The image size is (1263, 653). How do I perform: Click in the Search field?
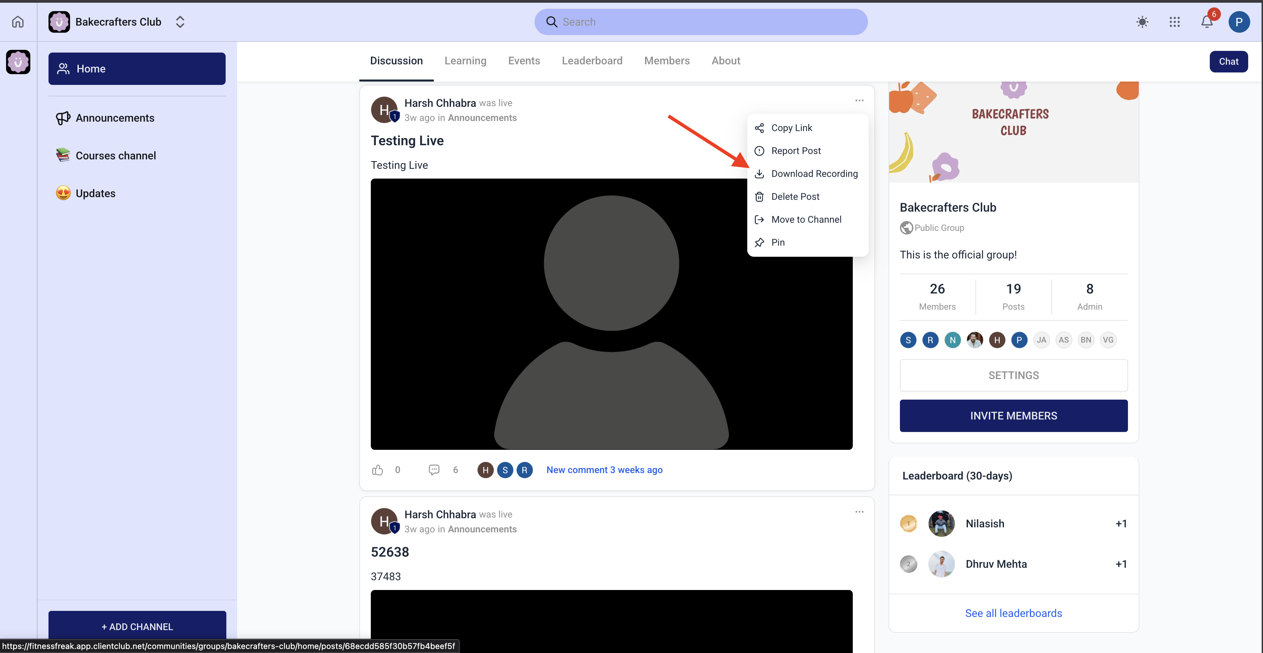point(701,22)
